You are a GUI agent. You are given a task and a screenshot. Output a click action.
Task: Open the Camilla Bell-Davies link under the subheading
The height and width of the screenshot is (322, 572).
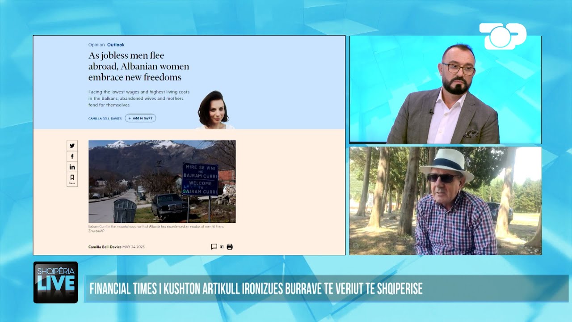(105, 119)
